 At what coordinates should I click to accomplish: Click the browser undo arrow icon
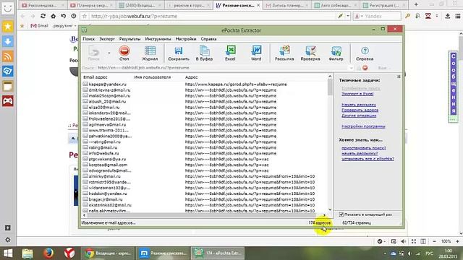tap(63, 16)
